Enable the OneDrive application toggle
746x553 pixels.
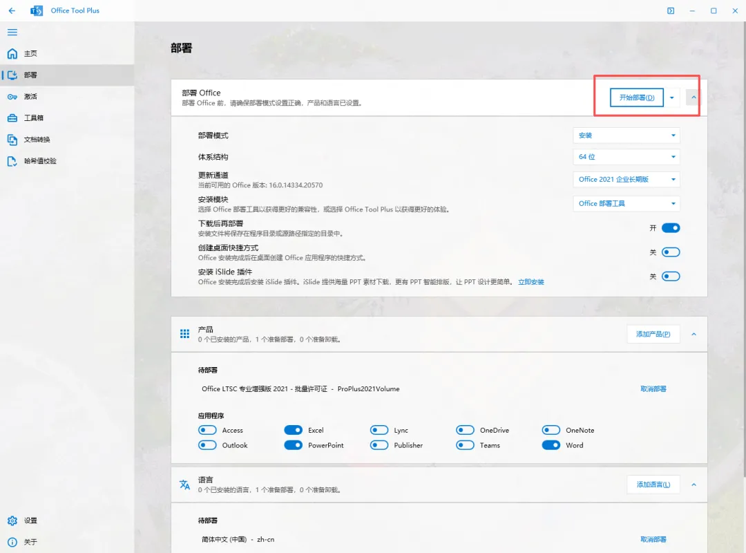pyautogui.click(x=466, y=430)
